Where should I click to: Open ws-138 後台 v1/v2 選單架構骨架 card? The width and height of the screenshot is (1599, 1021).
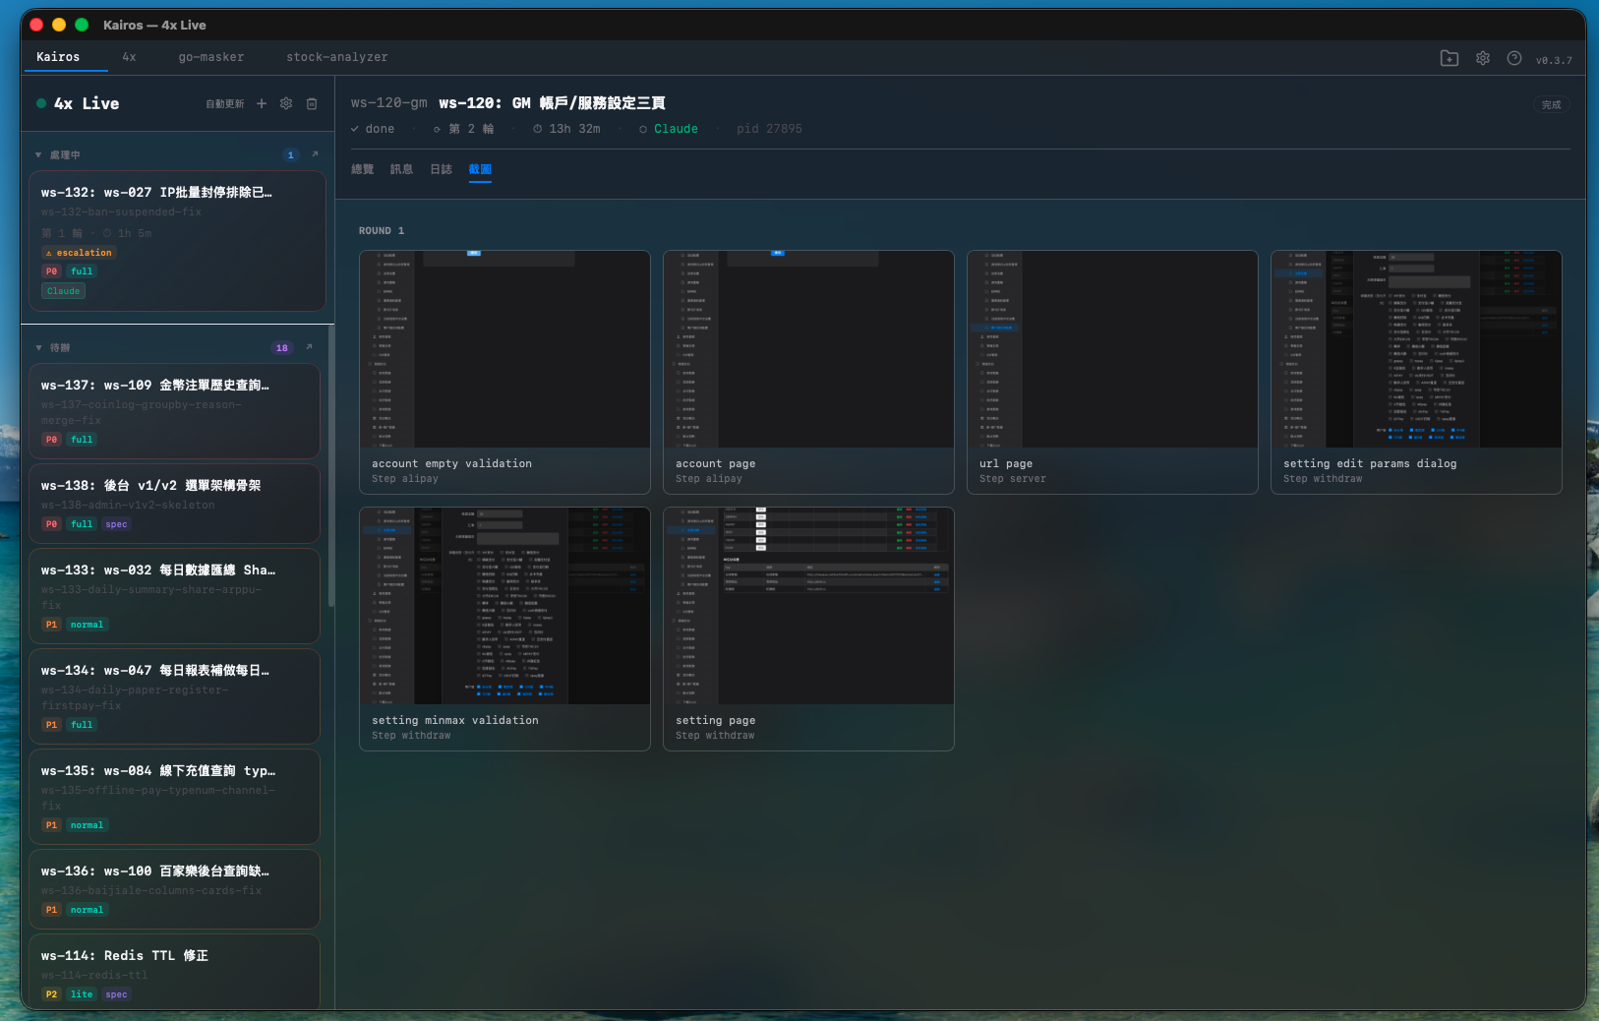click(x=174, y=504)
